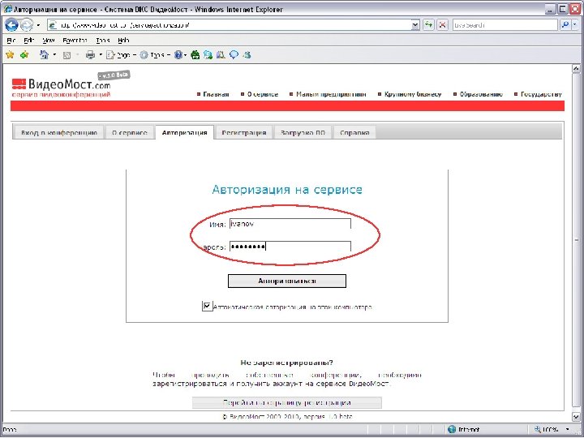
Task: Click the go to registration page button
Action: click(287, 402)
